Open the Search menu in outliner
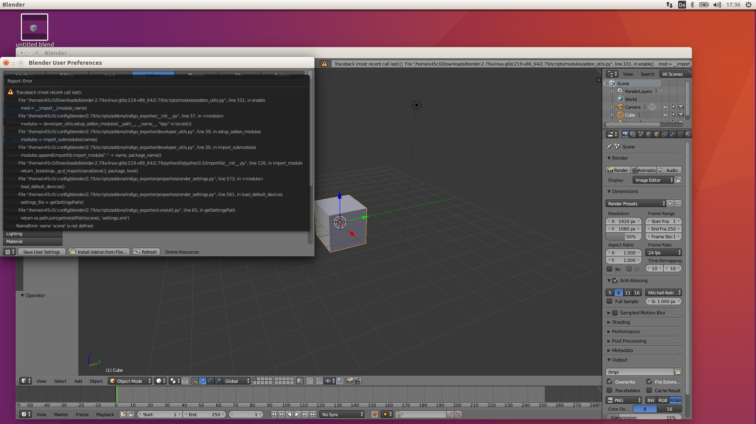This screenshot has width=756, height=424. (x=647, y=74)
